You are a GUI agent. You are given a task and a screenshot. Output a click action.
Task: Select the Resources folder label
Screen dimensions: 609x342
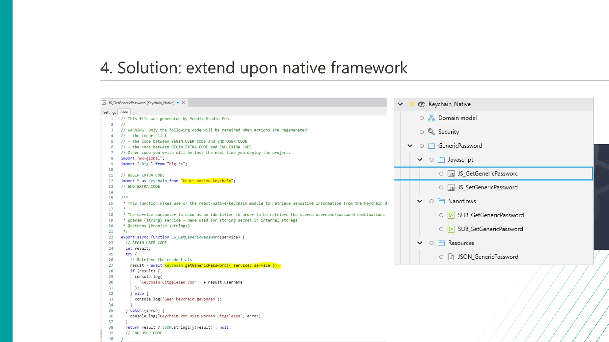461,243
